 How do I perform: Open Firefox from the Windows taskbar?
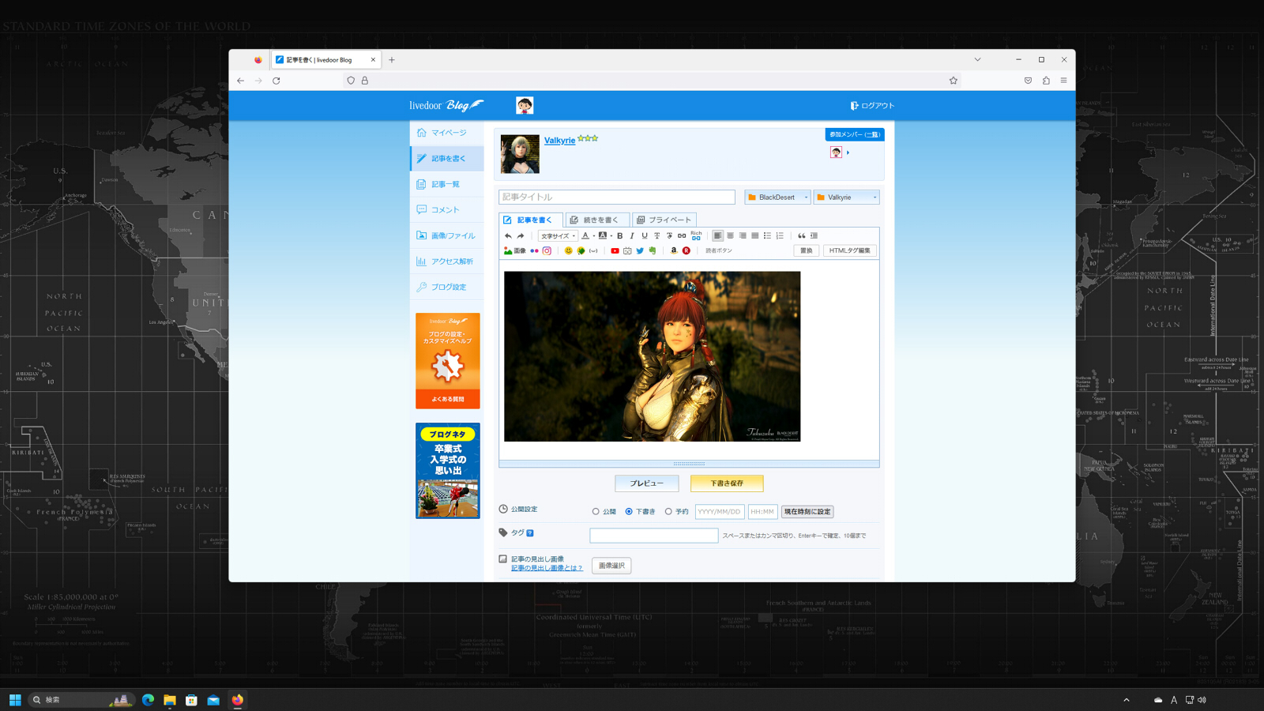click(x=237, y=700)
